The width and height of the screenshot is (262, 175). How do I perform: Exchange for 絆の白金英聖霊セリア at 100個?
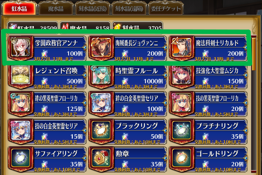pyautogui.click(x=128, y=104)
